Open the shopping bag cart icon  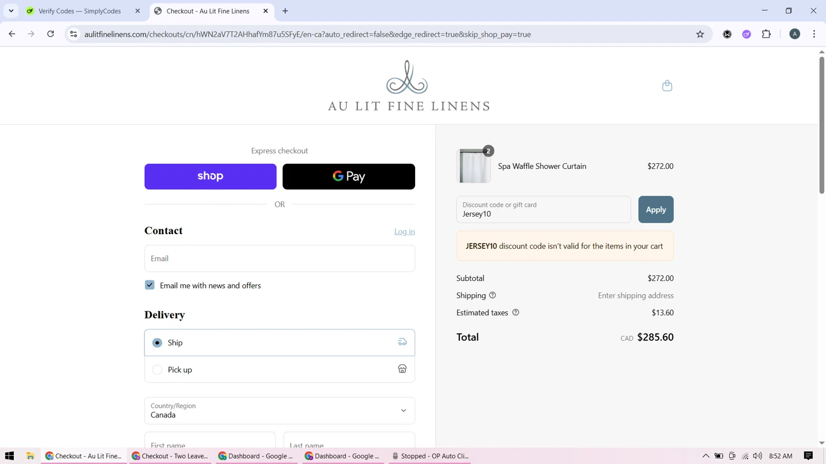pos(667,86)
